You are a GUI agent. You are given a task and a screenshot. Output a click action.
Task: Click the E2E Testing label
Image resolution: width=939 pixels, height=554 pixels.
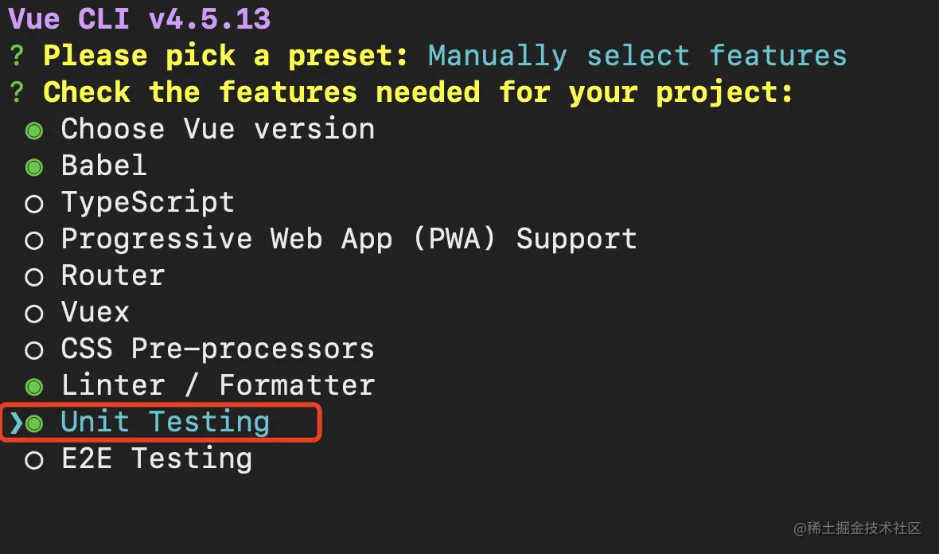point(156,459)
